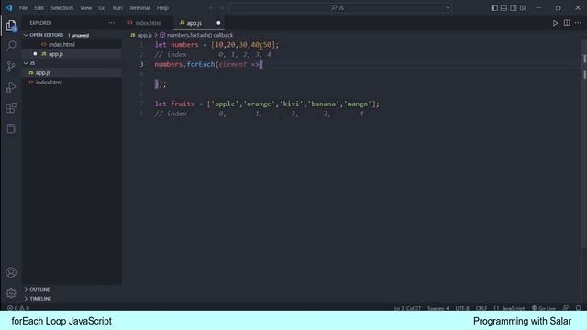This screenshot has height=330, width=587.
Task: Toggle the primary side bar layout icon
Action: (x=494, y=8)
